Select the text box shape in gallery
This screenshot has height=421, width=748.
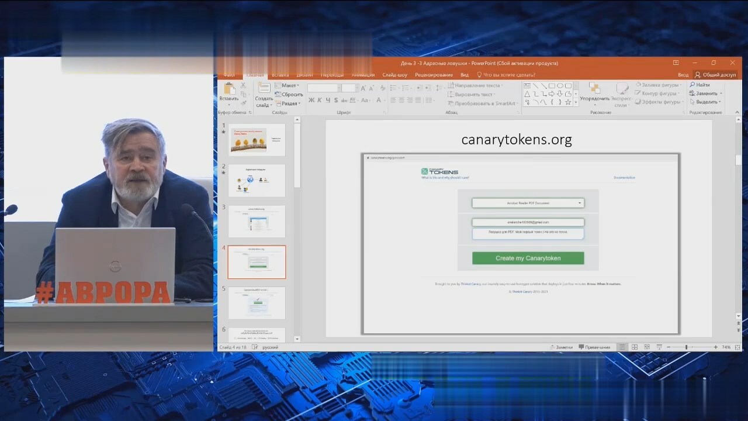pos(527,86)
